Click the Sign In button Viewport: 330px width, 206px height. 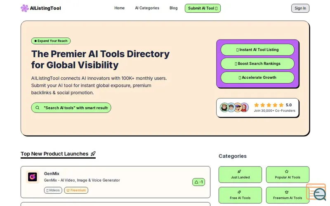300,8
